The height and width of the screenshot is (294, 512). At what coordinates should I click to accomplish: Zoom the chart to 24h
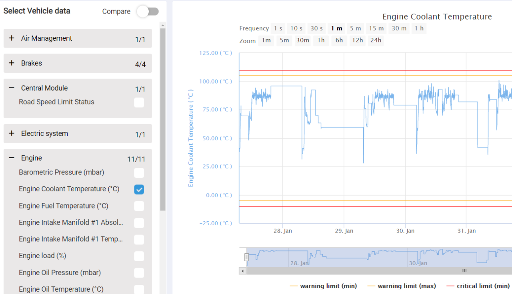(376, 40)
